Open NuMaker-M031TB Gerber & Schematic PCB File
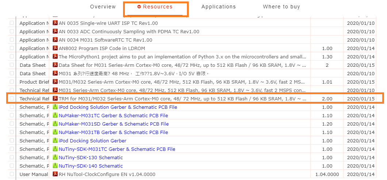Viewport: 387px width, 180px height. [113, 132]
